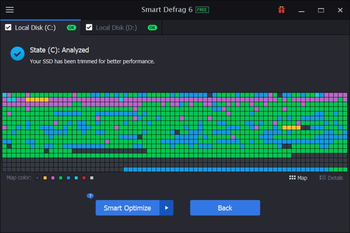The width and height of the screenshot is (350, 233).
Task: Select the Local Disk (D:) tab
Action: [121, 28]
